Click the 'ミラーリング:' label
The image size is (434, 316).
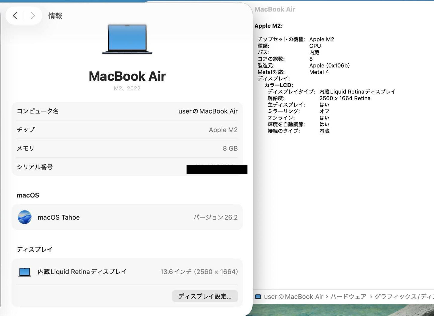pyautogui.click(x=284, y=111)
